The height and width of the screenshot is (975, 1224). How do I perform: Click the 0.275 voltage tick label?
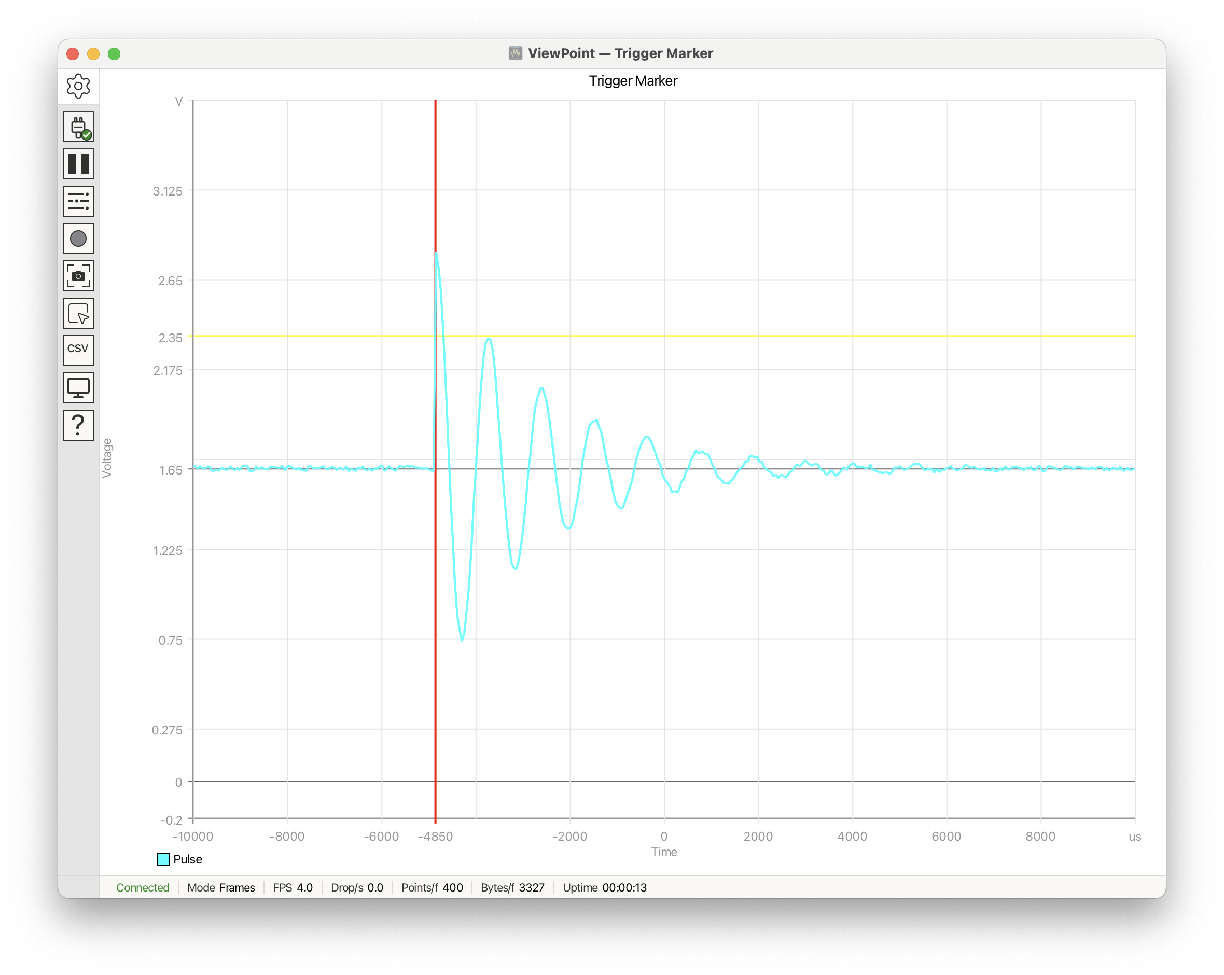[x=167, y=730]
